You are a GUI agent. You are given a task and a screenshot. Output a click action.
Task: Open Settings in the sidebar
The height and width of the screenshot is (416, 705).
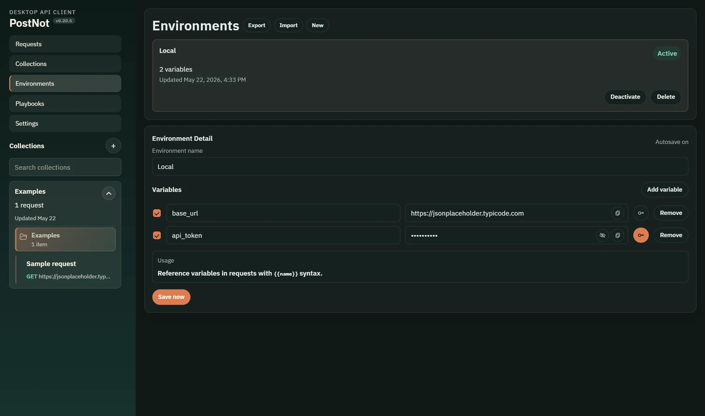click(65, 123)
